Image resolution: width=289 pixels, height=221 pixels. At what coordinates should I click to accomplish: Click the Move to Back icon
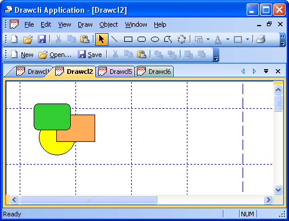click(172, 55)
